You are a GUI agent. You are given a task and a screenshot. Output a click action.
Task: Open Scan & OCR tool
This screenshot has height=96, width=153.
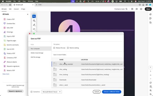pyautogui.click(x=9, y=49)
